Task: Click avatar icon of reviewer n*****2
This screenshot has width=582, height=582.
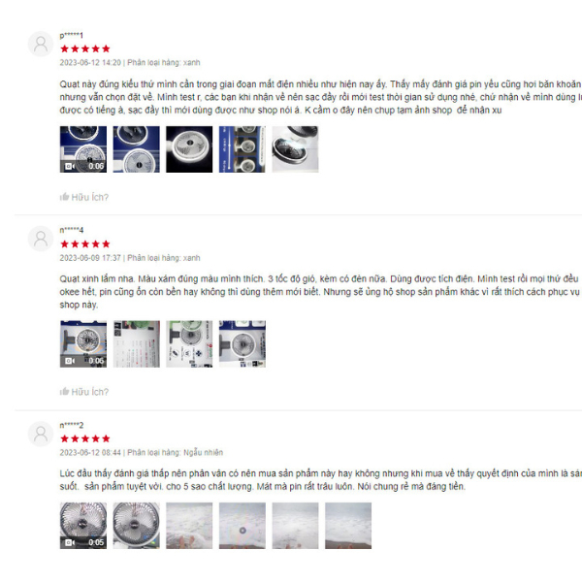Action: [41, 434]
